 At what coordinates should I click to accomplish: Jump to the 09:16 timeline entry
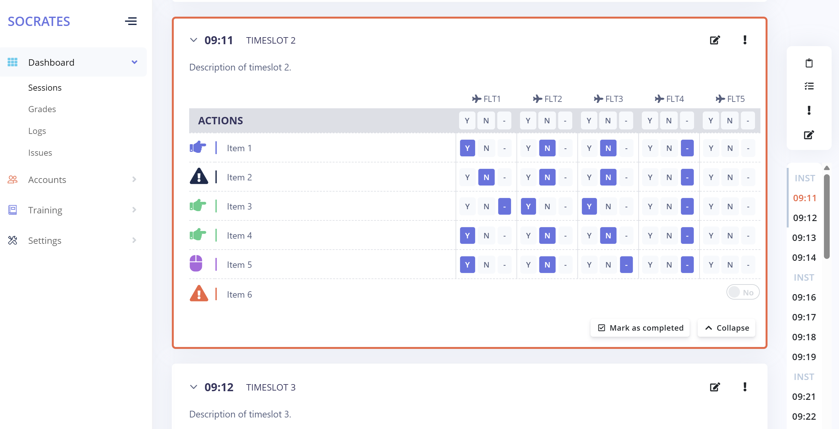(x=804, y=297)
